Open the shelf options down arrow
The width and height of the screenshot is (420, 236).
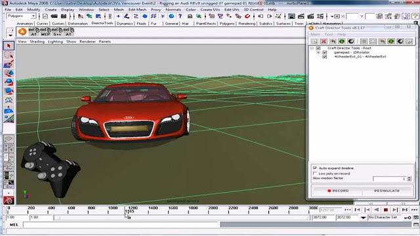(10, 35)
